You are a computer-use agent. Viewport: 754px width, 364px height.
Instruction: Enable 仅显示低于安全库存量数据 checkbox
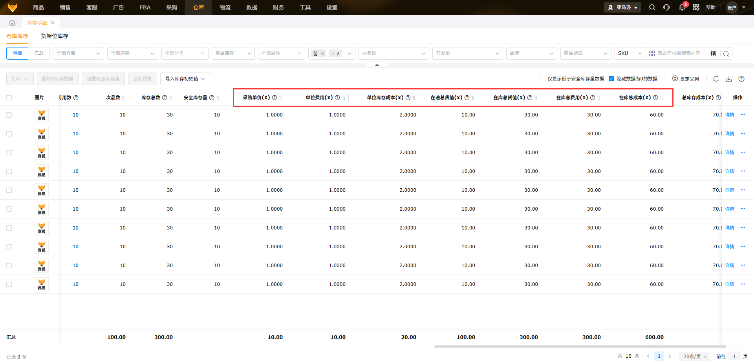(x=542, y=79)
